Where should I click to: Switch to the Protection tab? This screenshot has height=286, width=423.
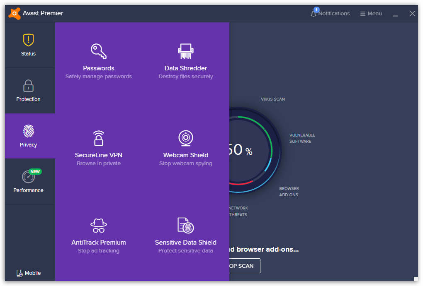pyautogui.click(x=29, y=91)
